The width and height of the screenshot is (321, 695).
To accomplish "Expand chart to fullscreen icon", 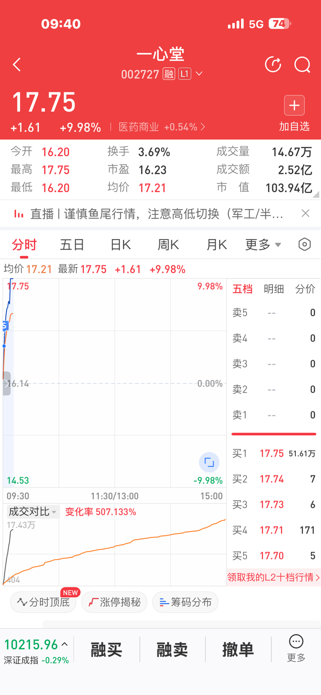I will tap(209, 463).
